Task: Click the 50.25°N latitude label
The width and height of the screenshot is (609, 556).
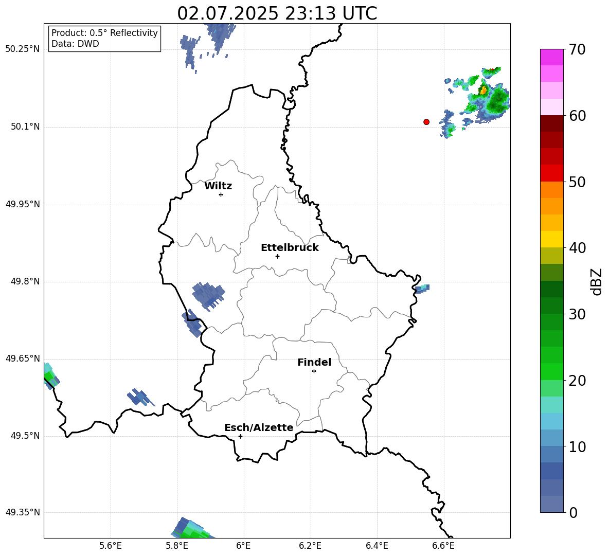Action: click(x=23, y=49)
